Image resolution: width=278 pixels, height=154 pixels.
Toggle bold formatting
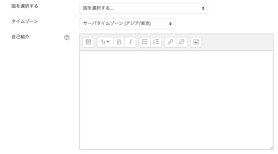119,42
